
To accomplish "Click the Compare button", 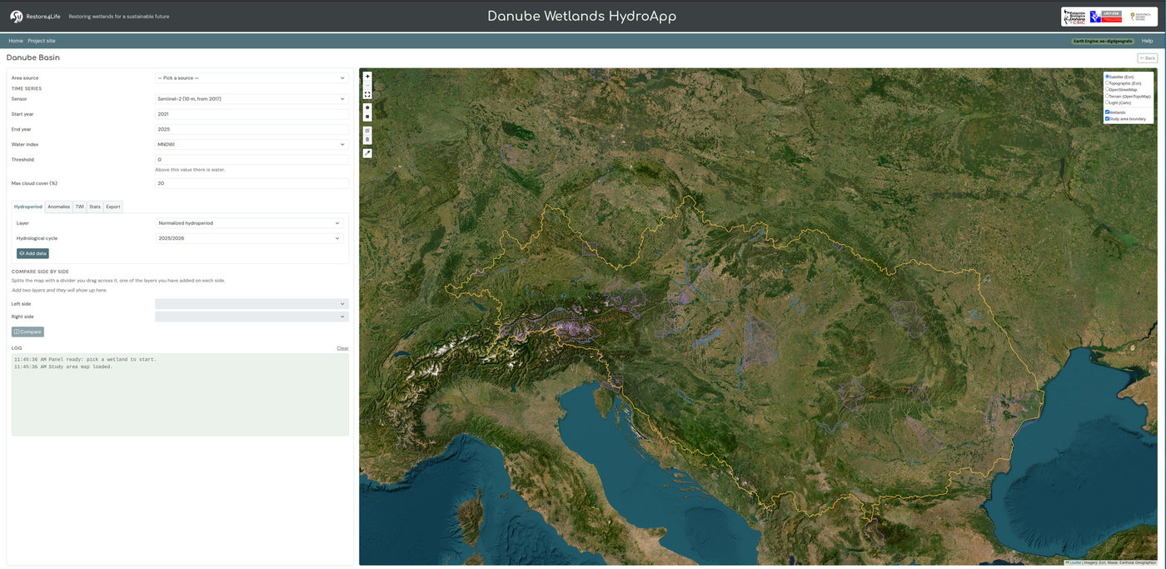I will [x=27, y=332].
